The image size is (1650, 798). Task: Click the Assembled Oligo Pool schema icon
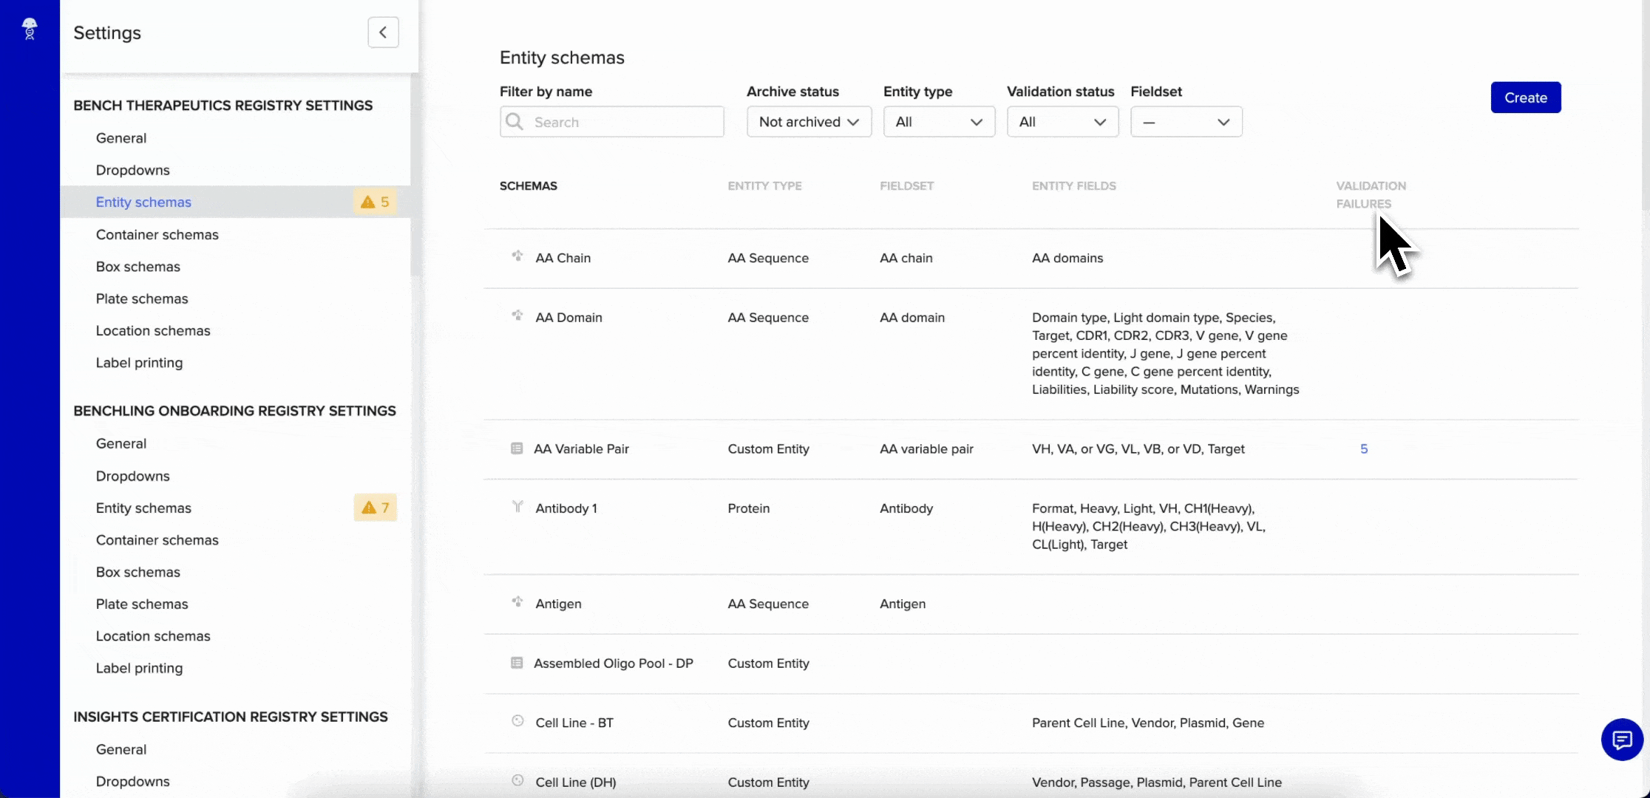[x=517, y=663]
